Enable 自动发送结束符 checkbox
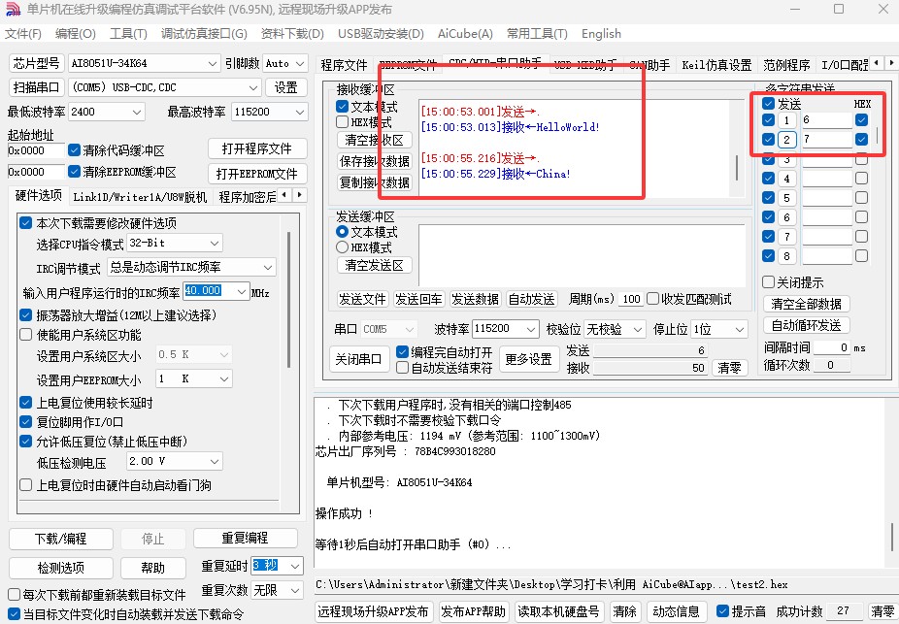Image resolution: width=899 pixels, height=624 pixels. coord(403,367)
